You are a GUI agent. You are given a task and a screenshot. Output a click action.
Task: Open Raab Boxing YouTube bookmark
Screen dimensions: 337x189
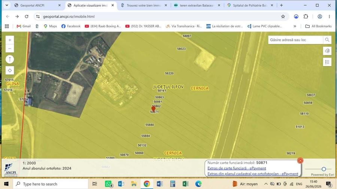(x=103, y=26)
